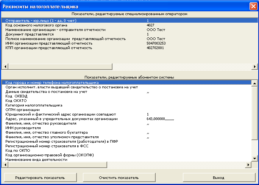
Task: Select the Код основного налогового органа row
Action: 129,25
